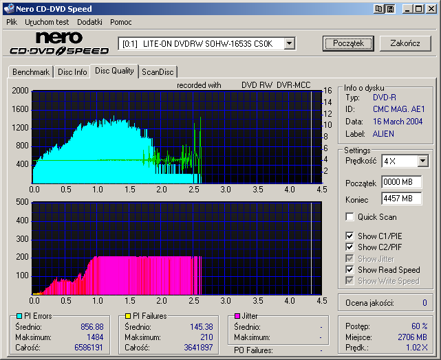This screenshot has width=441, height=360.
Task: Click the disc label ALIEN
Action: coord(383,134)
